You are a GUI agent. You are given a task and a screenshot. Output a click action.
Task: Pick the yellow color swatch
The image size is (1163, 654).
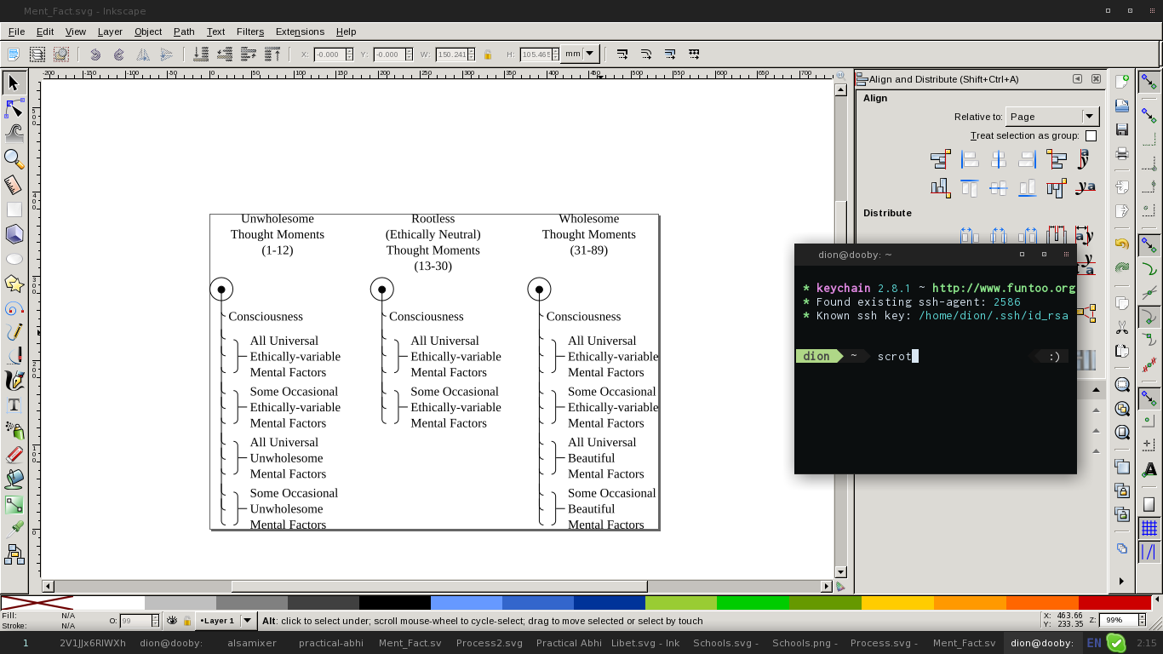pyautogui.click(x=897, y=604)
